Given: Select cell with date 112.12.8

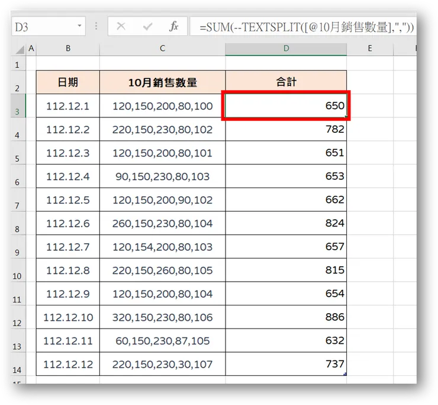Looking at the screenshot, I should pyautogui.click(x=68, y=270).
